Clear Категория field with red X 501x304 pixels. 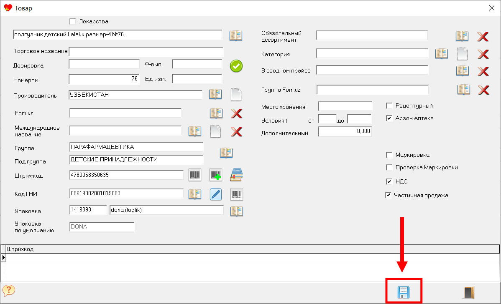(x=483, y=54)
